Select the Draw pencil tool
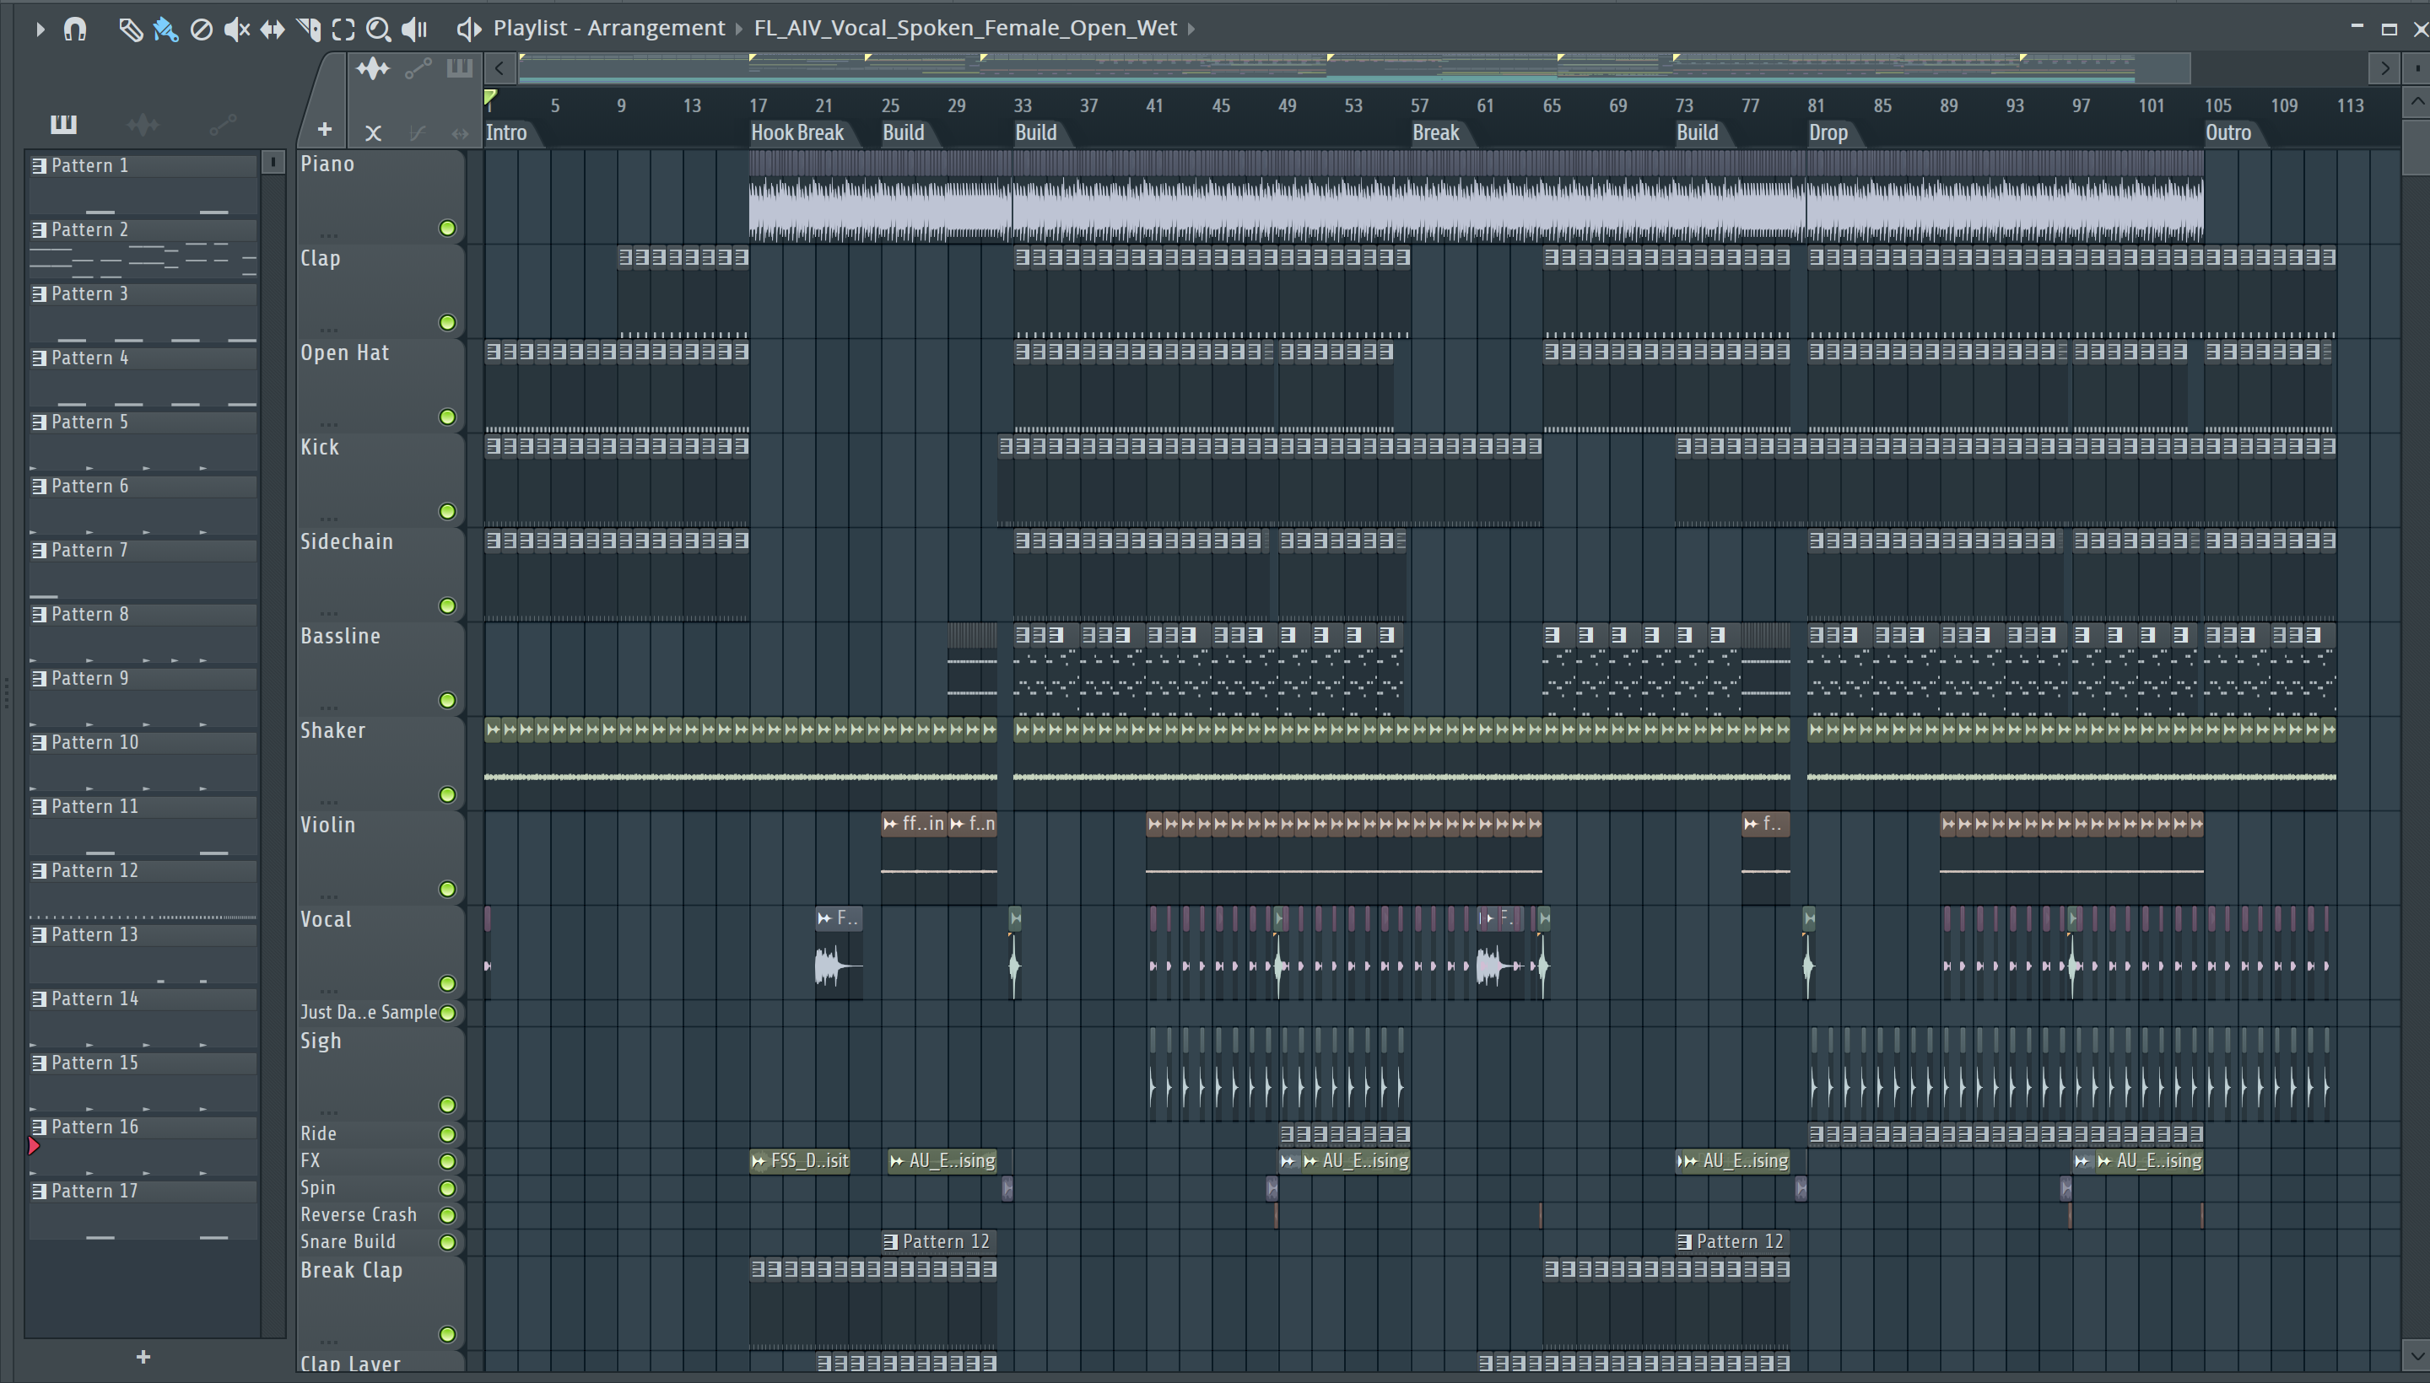 click(x=130, y=30)
